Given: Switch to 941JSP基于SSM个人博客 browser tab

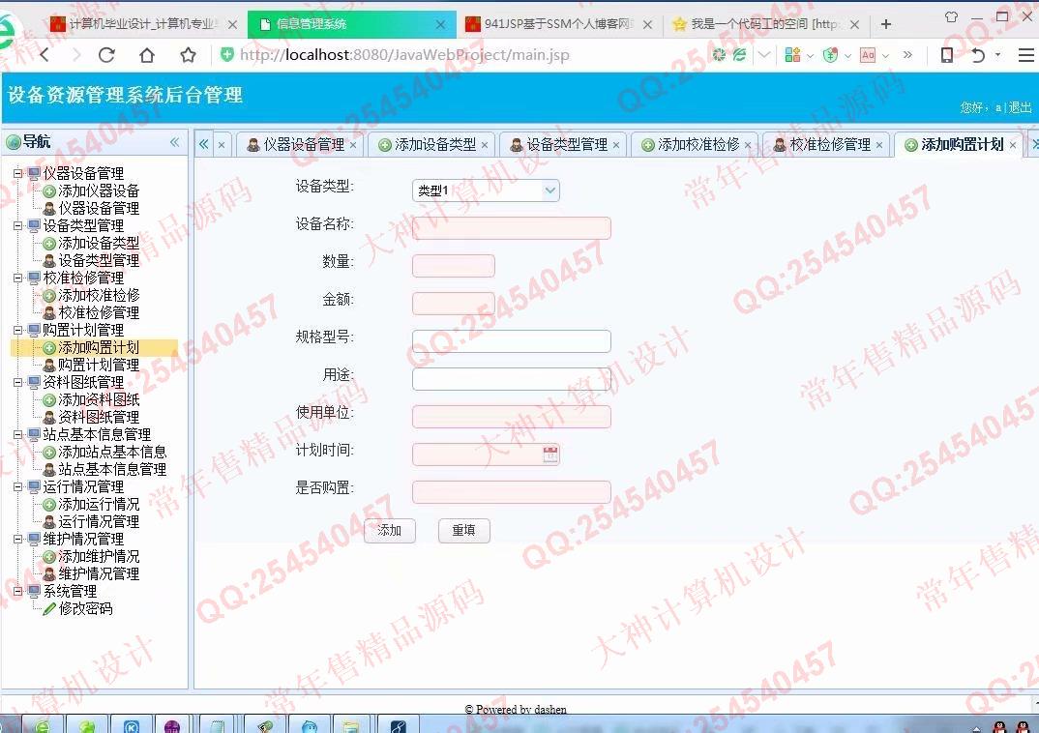Looking at the screenshot, I should [558, 24].
